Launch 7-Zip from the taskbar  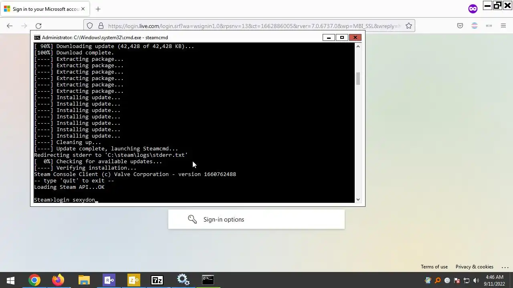(157, 280)
